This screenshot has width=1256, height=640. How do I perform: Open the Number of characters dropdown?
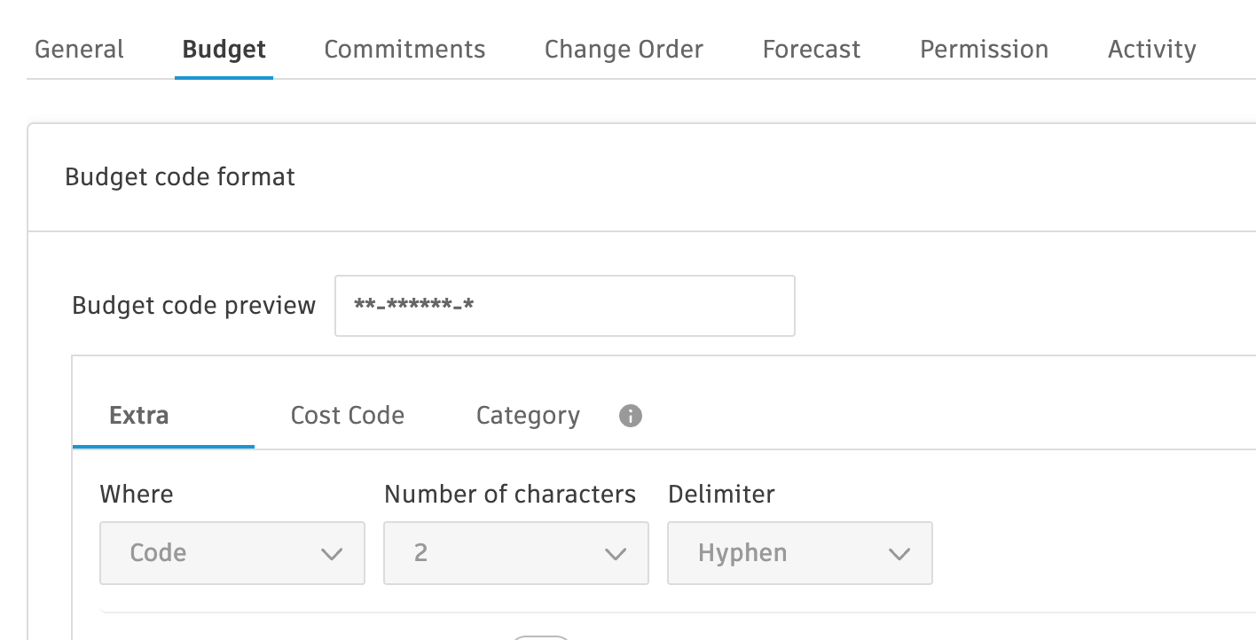(516, 553)
